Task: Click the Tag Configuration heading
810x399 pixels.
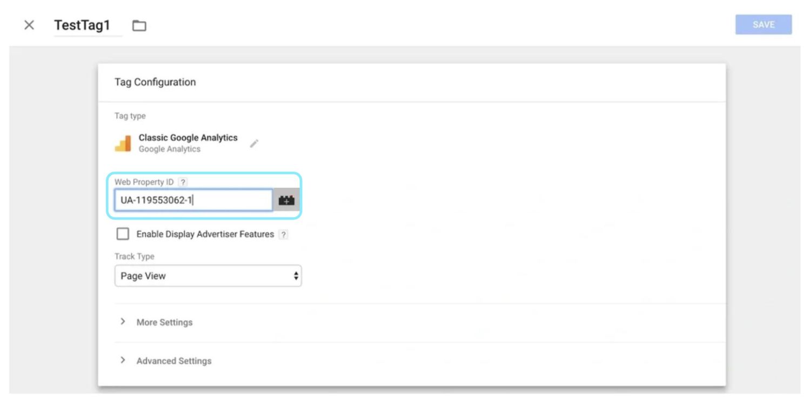Action: 155,82
